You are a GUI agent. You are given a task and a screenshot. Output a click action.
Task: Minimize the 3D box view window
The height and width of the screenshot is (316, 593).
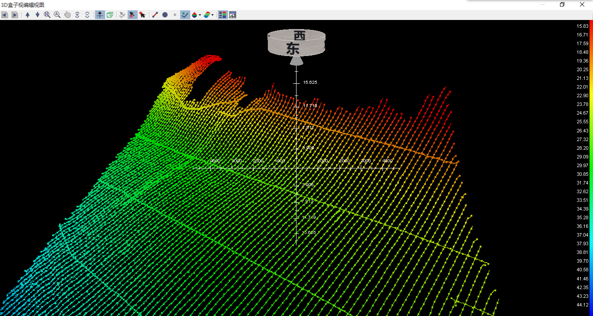click(x=543, y=4)
